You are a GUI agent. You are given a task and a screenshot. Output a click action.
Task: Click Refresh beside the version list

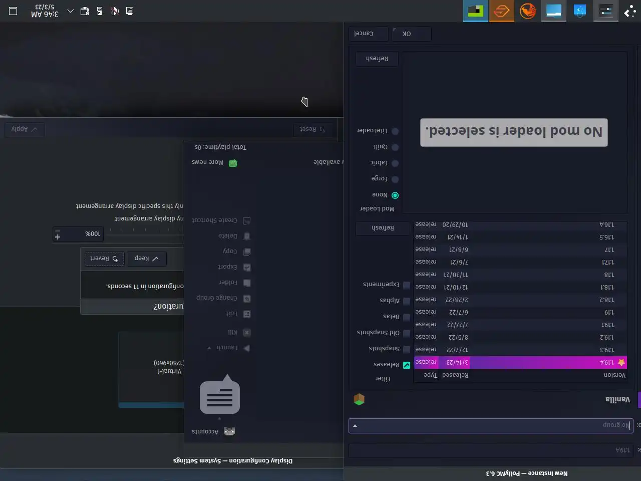click(x=383, y=228)
